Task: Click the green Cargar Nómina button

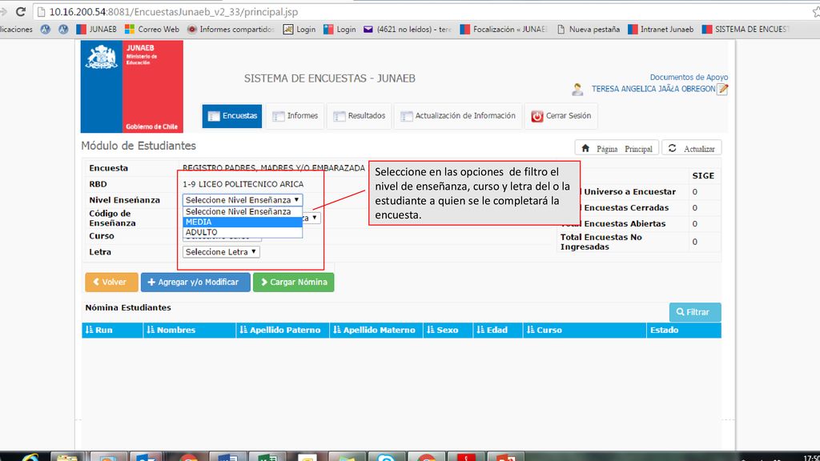Action: pos(293,283)
